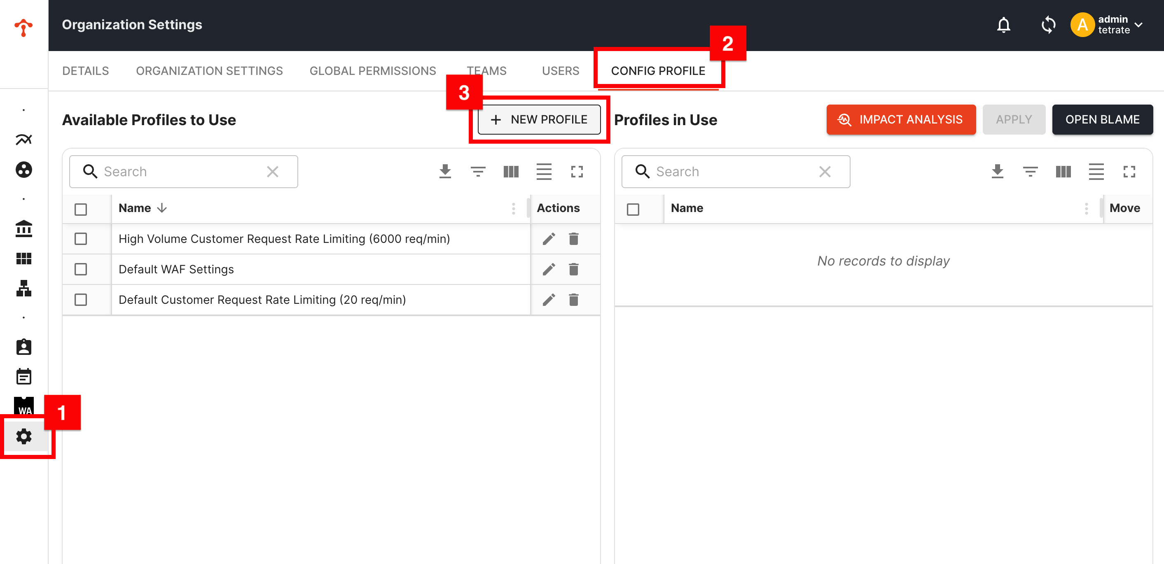This screenshot has width=1164, height=564.
Task: Edit Default Customer Request Rate Limiting profile
Action: (549, 300)
